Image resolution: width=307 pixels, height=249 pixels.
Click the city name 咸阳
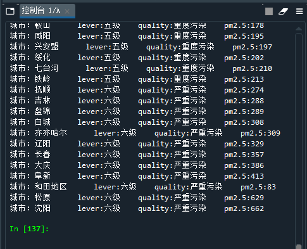[x=42, y=36]
